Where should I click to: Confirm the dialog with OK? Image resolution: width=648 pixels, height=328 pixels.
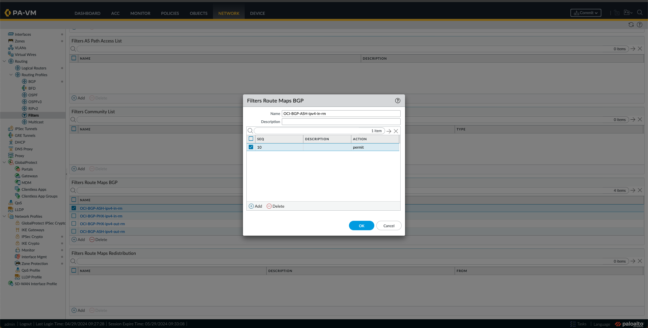361,226
